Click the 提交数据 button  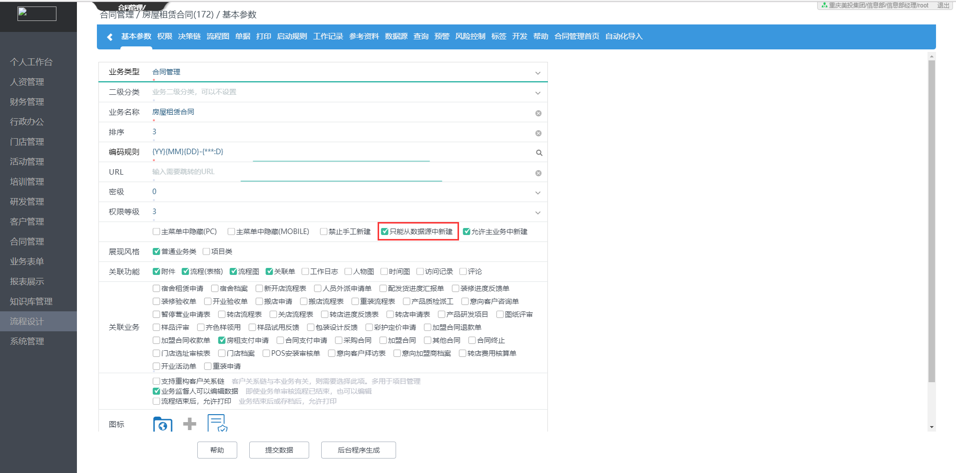point(279,450)
